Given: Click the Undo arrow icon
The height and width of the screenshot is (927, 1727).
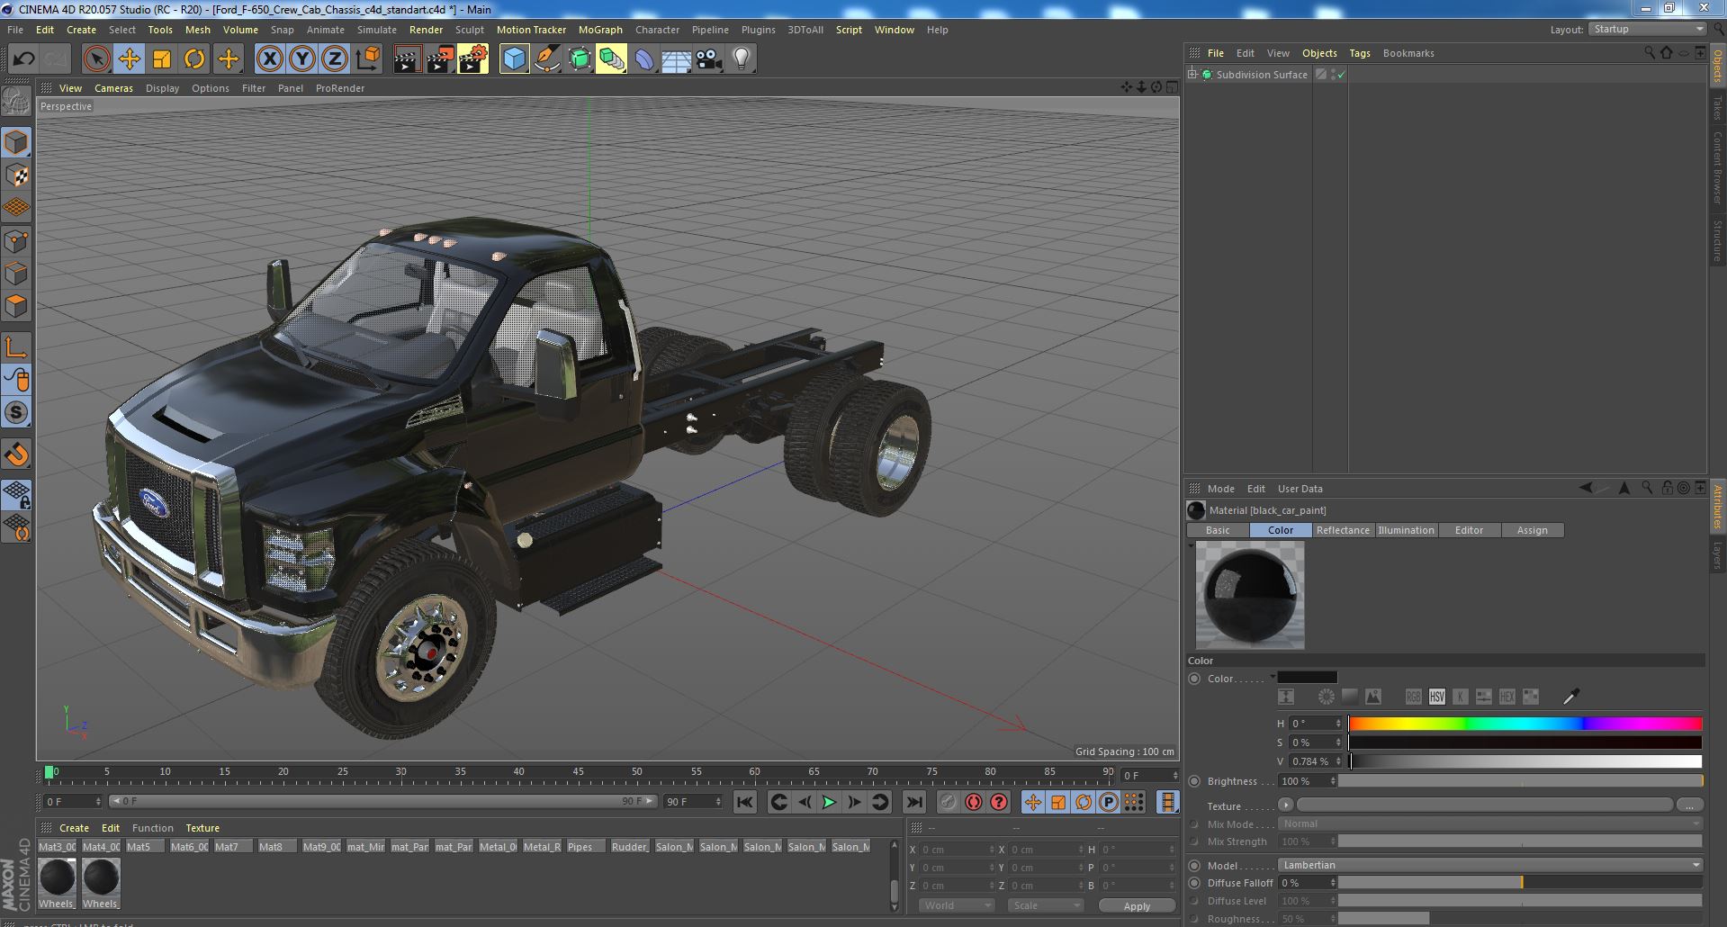Looking at the screenshot, I should [24, 59].
